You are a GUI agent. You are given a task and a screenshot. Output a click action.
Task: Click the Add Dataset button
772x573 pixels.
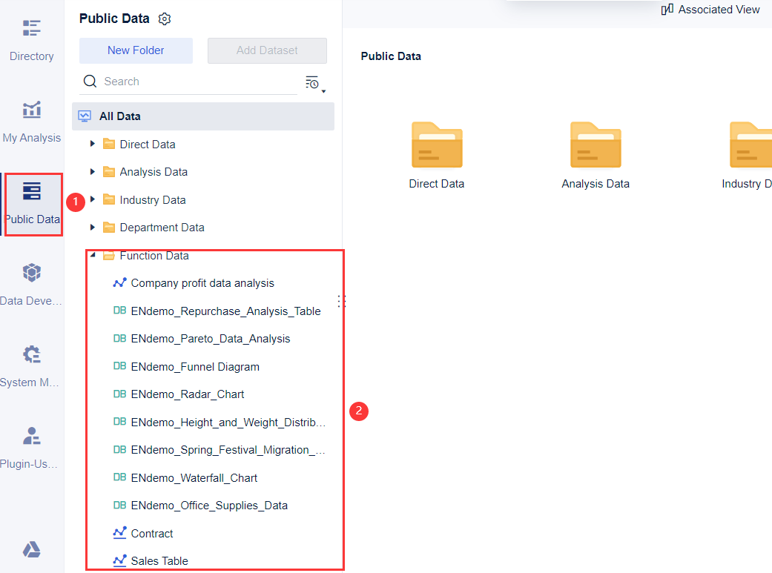click(267, 50)
